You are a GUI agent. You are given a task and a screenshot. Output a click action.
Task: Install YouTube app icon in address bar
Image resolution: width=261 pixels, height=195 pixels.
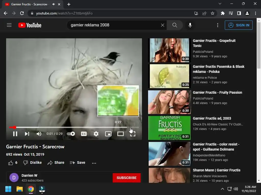(196, 13)
